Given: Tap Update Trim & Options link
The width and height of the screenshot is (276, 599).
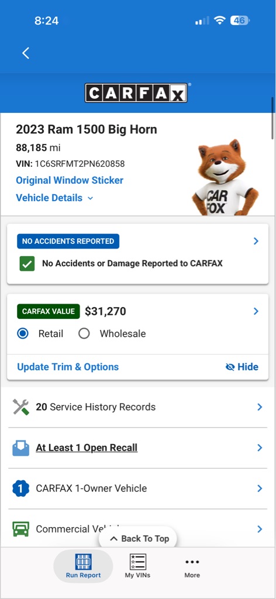Looking at the screenshot, I should point(68,367).
